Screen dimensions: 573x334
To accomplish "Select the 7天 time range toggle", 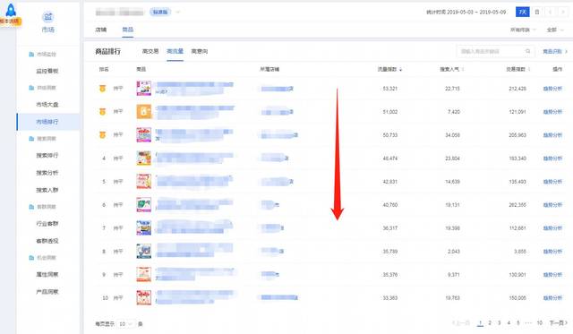I will click(x=523, y=12).
